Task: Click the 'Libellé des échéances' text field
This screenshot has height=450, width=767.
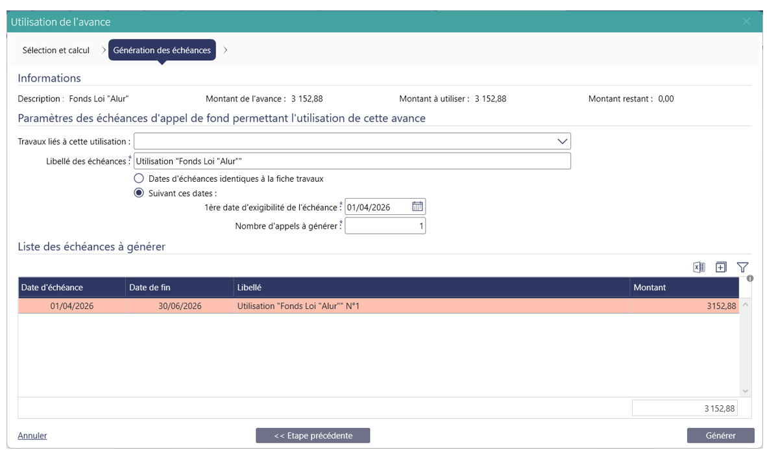Action: tap(352, 161)
